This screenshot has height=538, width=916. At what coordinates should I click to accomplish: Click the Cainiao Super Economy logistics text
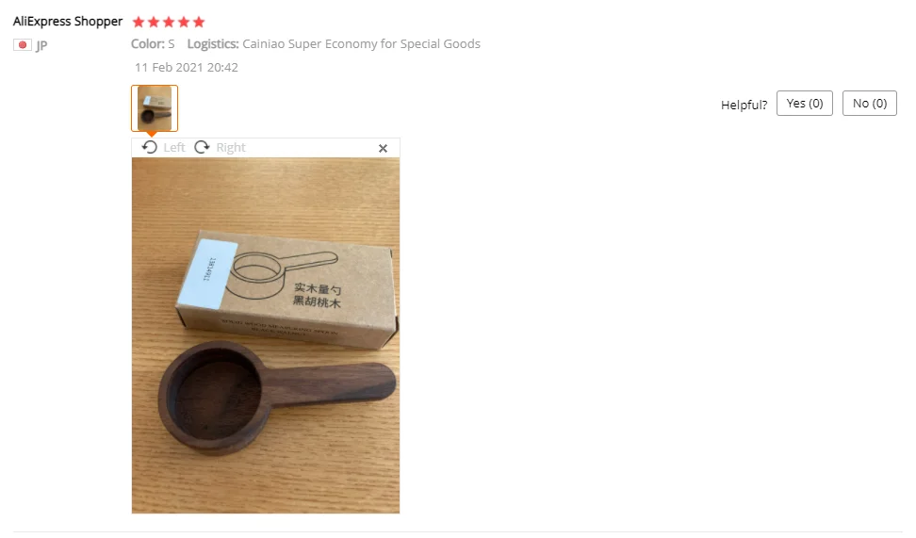click(362, 43)
